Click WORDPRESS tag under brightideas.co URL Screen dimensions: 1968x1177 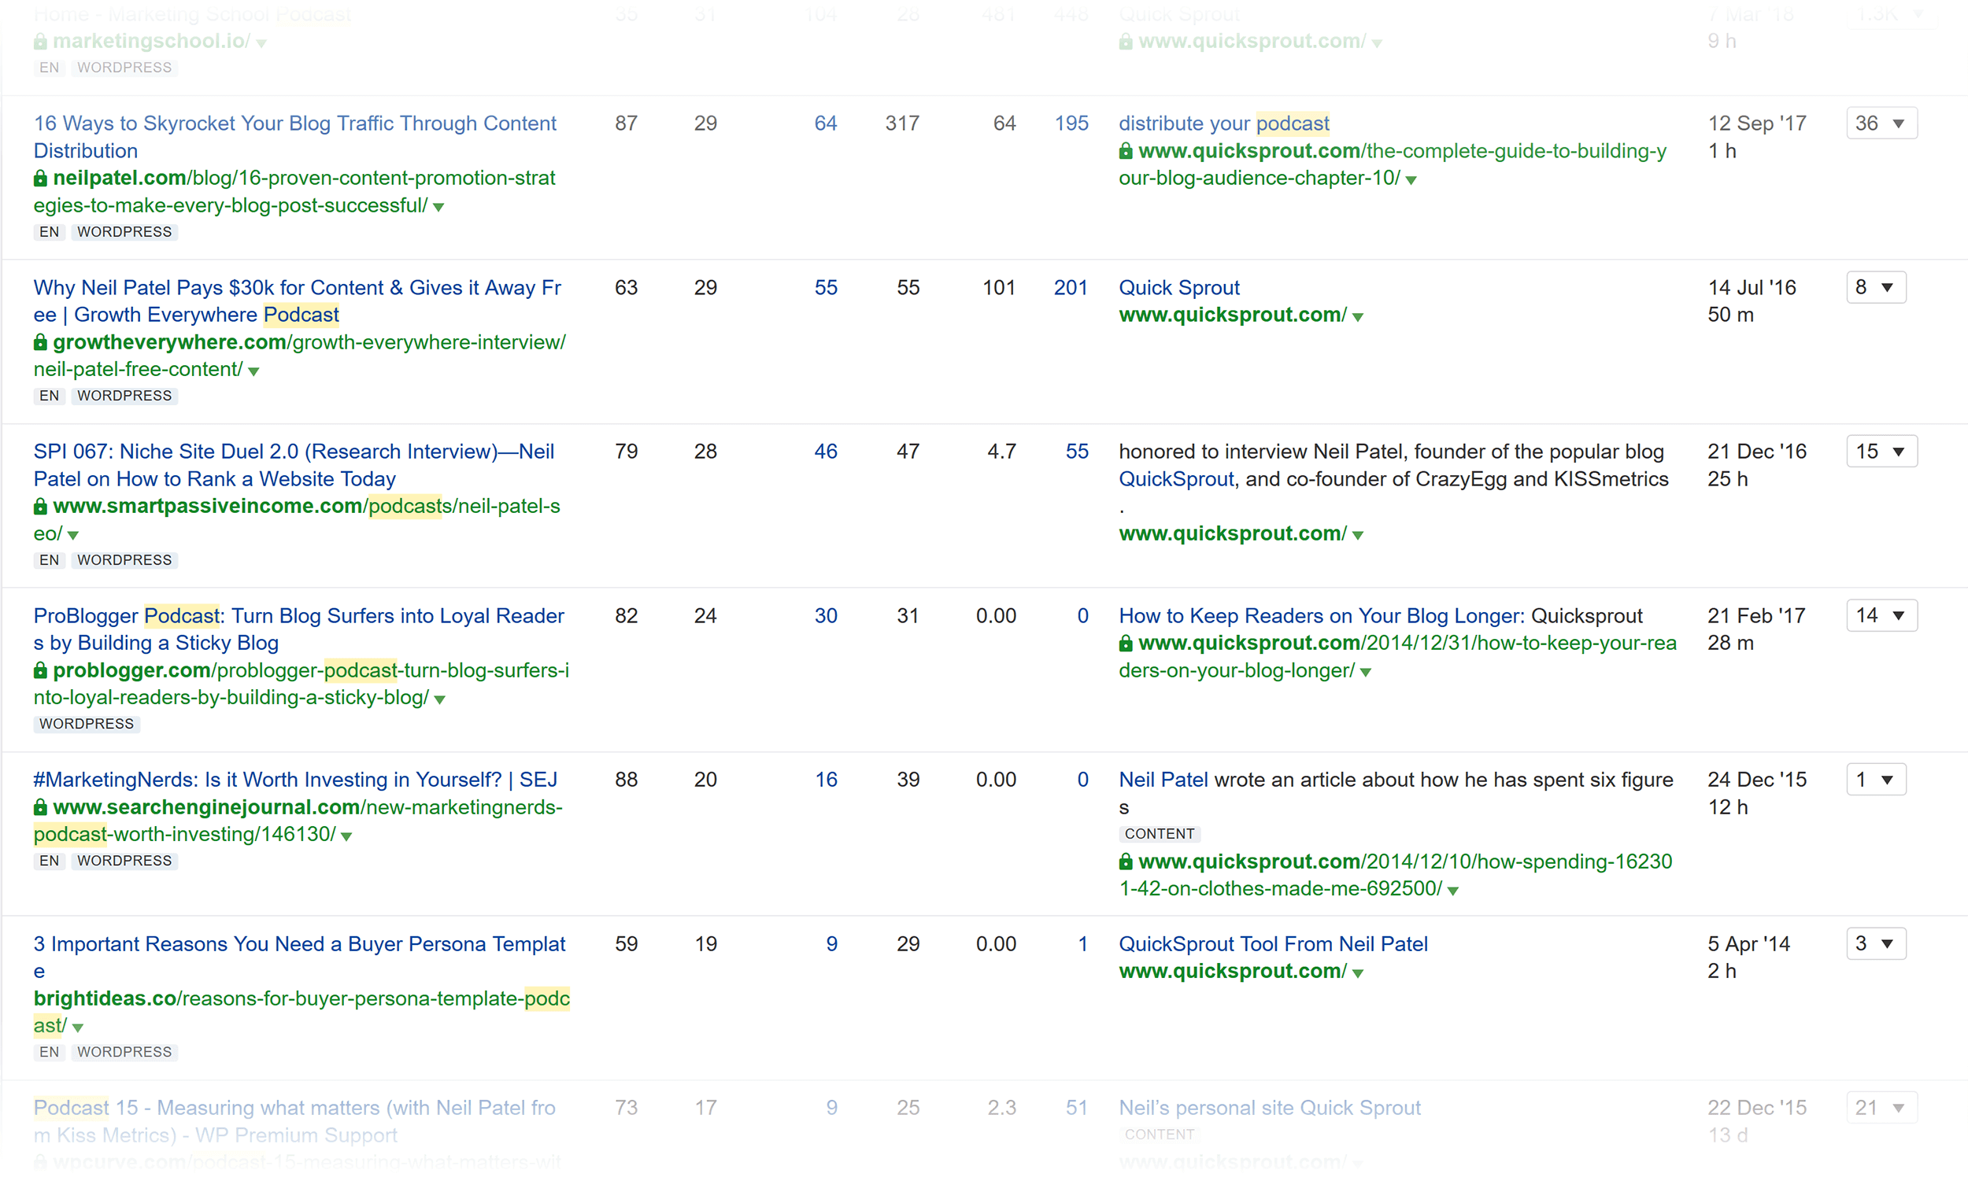[124, 1052]
